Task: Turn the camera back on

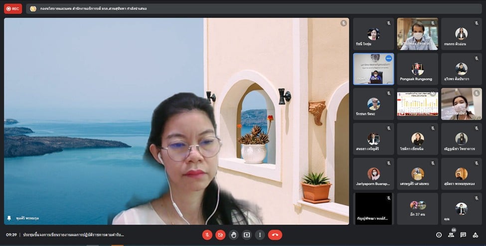Action: pyautogui.click(x=220, y=235)
